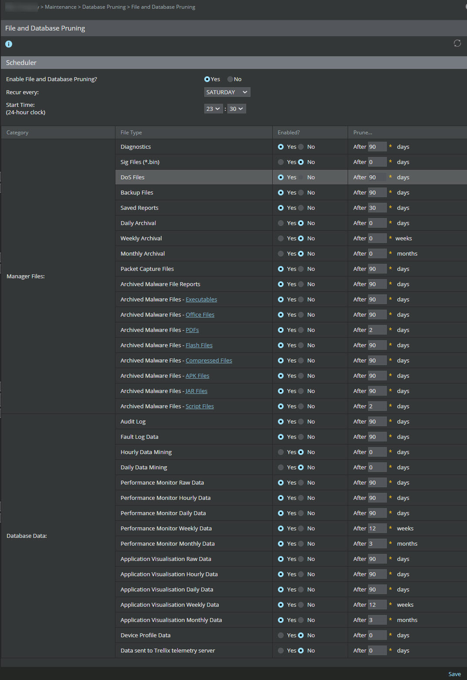Image resolution: width=467 pixels, height=680 pixels.
Task: Open the start time hour dropdown
Action: pyautogui.click(x=213, y=109)
